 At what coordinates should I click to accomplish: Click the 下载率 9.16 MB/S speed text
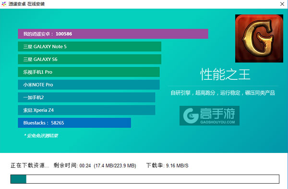[x=167, y=165]
